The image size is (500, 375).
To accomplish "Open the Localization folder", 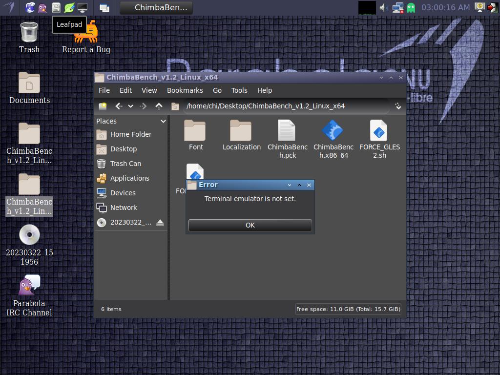I will coord(241,132).
